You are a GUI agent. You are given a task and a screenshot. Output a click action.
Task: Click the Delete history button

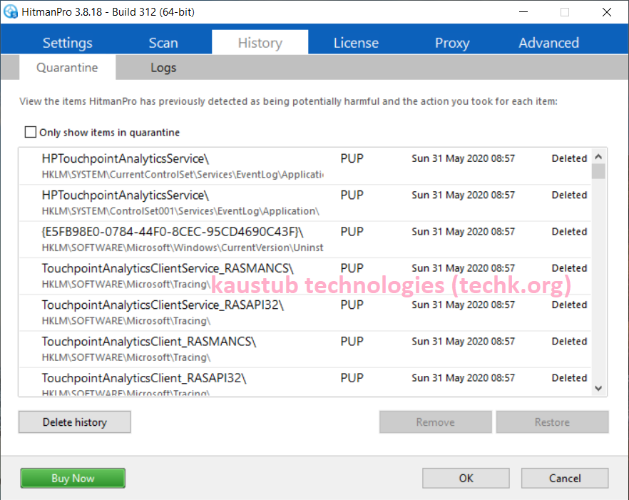75,422
